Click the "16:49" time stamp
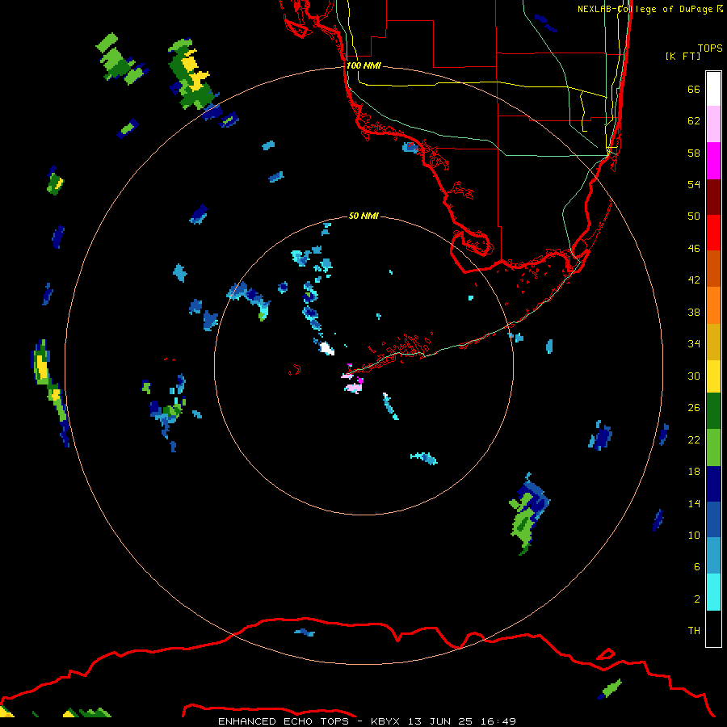727x727 pixels. [x=498, y=721]
